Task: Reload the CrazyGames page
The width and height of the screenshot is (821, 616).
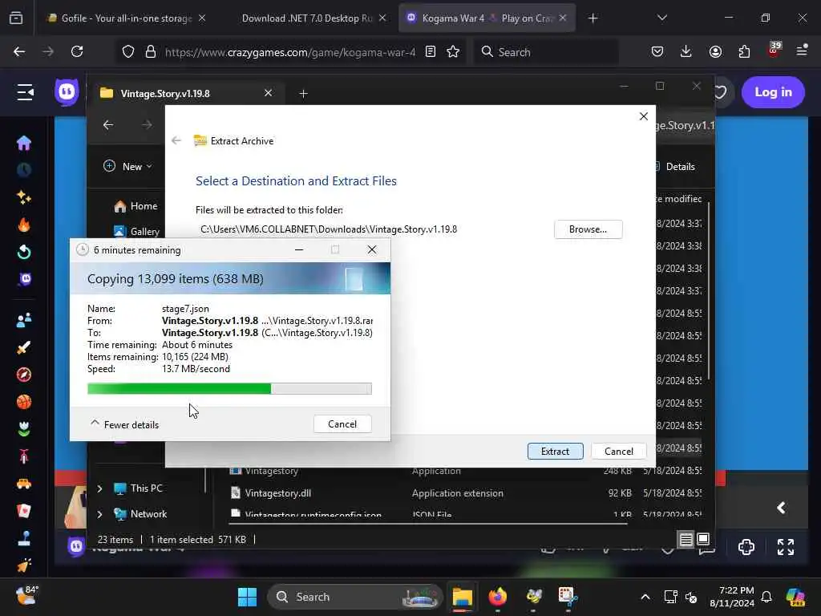Action: click(77, 51)
